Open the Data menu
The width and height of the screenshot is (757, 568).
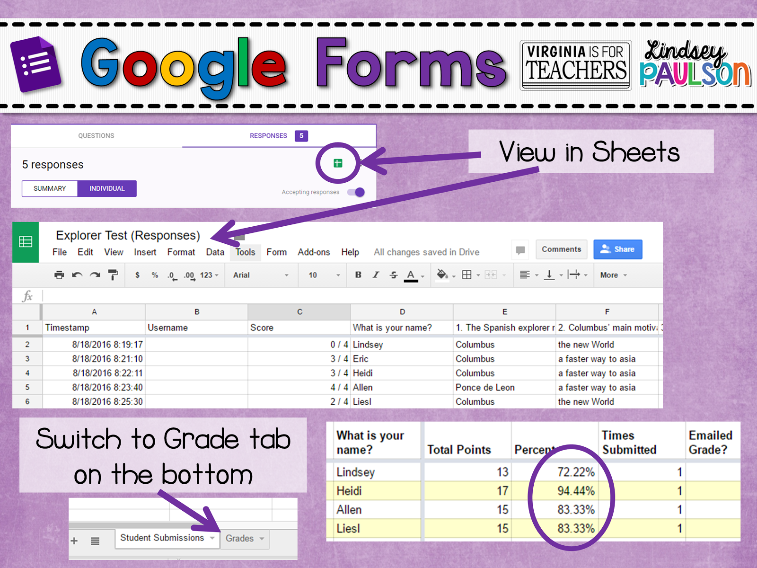[215, 252]
